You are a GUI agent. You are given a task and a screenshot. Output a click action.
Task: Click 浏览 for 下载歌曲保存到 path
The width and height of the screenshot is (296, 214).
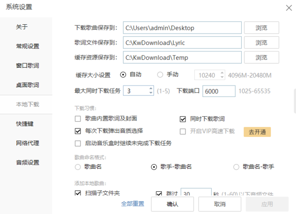(x=261, y=27)
